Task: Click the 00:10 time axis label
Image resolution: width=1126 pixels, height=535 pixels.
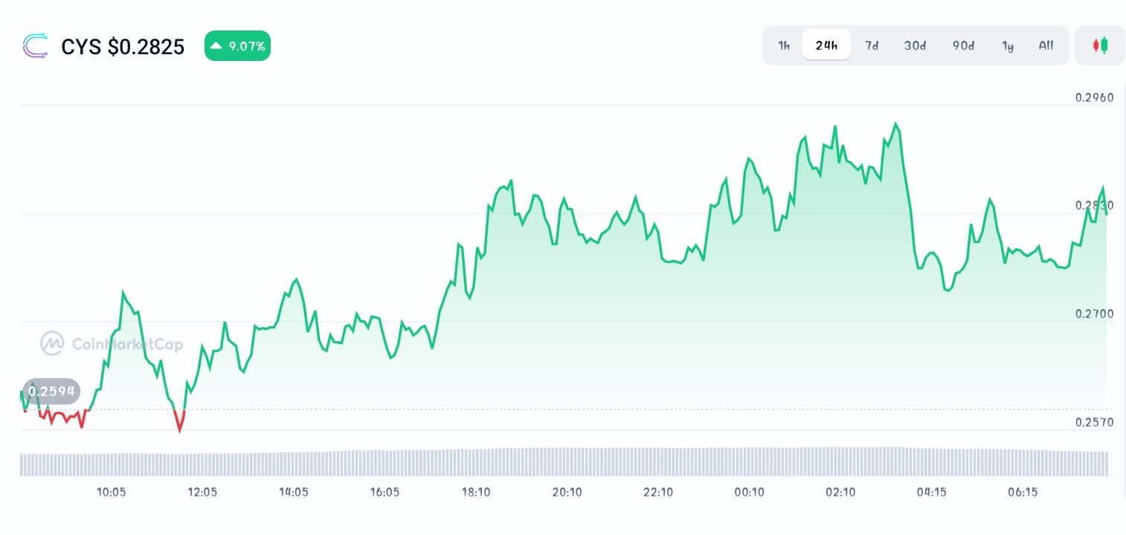Action: (x=750, y=492)
